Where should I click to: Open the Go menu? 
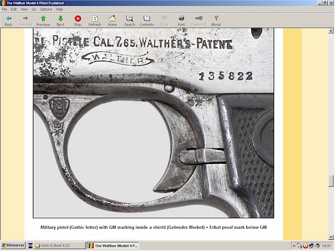[34, 9]
